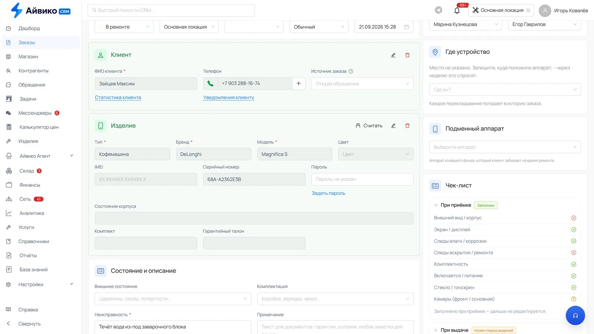Screen dimensions: 594x334
Task: Call the client using the green phone icon
Action: (x=210, y=83)
